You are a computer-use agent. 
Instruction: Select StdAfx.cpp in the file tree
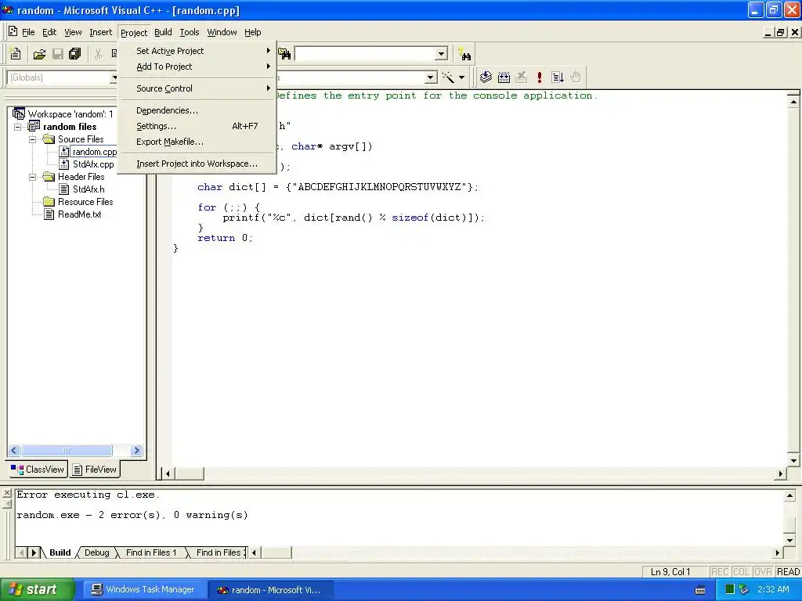pos(93,164)
